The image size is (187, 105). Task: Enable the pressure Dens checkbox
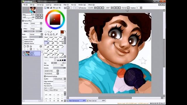(x=49, y=90)
